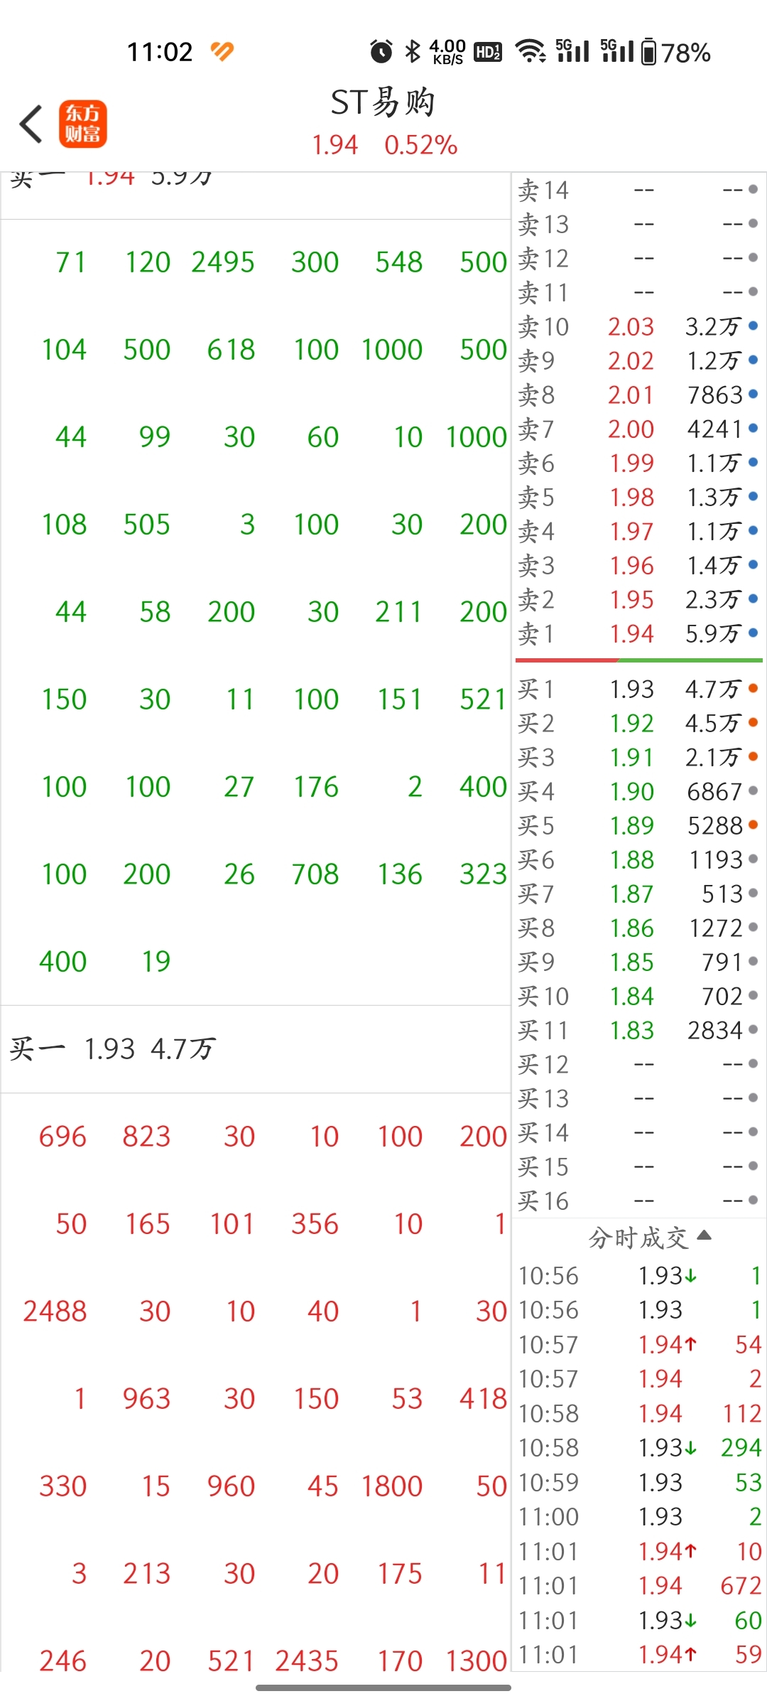767x1706 pixels.
Task: Select 卖10 price 2.03
Action: [x=631, y=326]
